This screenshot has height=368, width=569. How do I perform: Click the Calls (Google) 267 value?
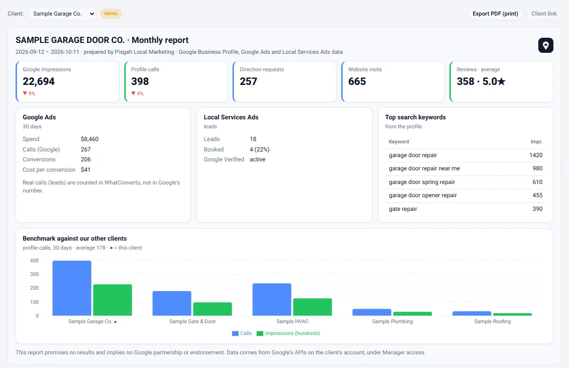[x=86, y=150]
